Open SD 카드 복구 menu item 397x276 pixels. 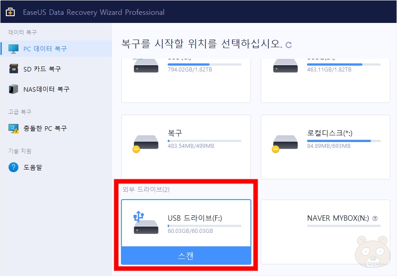pyautogui.click(x=42, y=69)
